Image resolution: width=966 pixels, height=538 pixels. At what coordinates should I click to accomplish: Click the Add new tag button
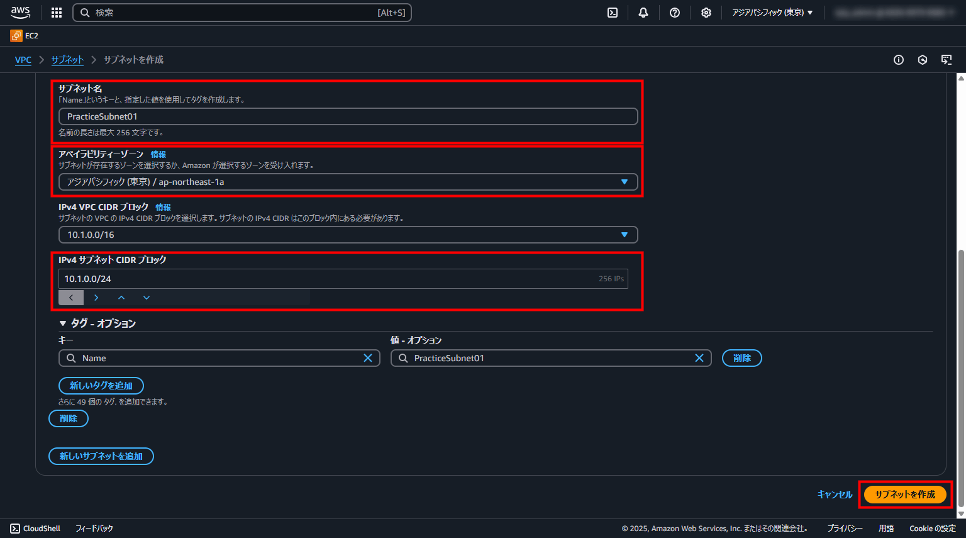click(101, 386)
